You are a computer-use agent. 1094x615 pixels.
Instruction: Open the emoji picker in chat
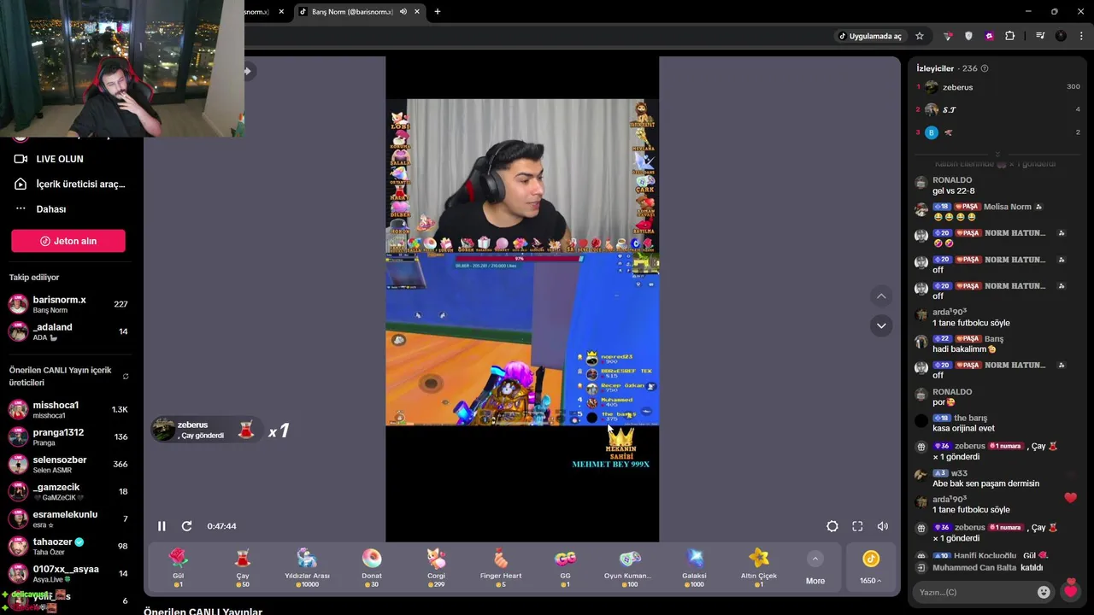pyautogui.click(x=1044, y=592)
